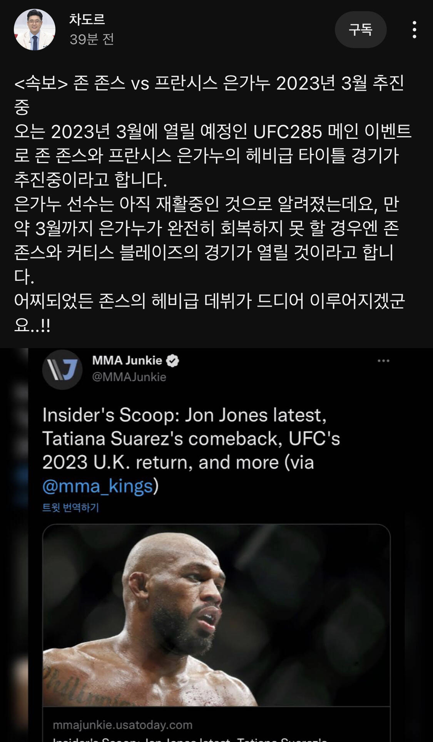Tap the UFC285 paragraph in the post
This screenshot has height=742, width=433.
pyautogui.click(x=213, y=155)
